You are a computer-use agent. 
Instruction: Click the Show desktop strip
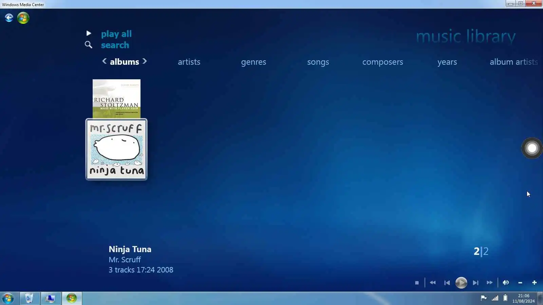point(540,298)
